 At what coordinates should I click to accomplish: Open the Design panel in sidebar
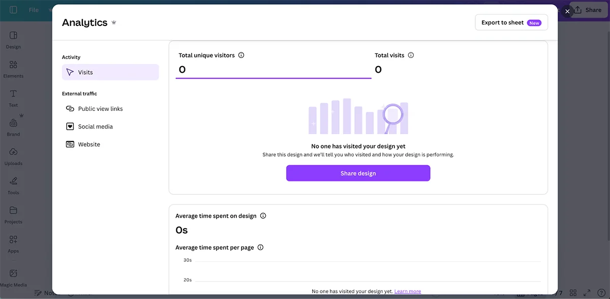coord(13,40)
